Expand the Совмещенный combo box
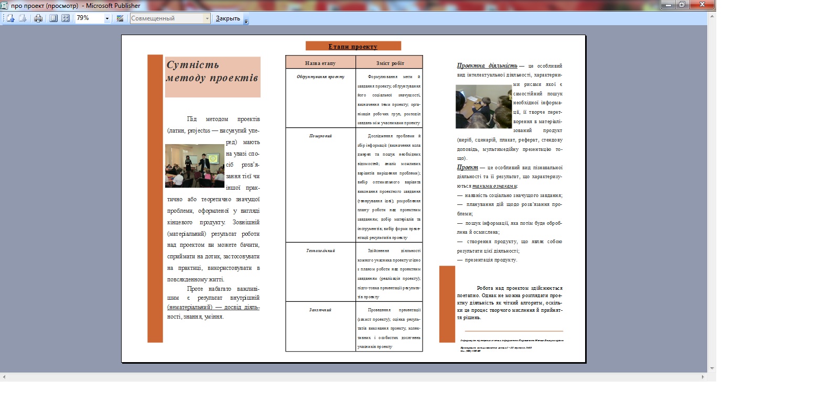The image size is (820, 414). (x=207, y=18)
